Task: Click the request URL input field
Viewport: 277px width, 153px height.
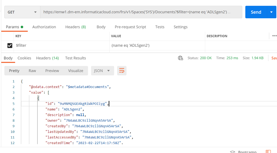Action: (x=141, y=12)
